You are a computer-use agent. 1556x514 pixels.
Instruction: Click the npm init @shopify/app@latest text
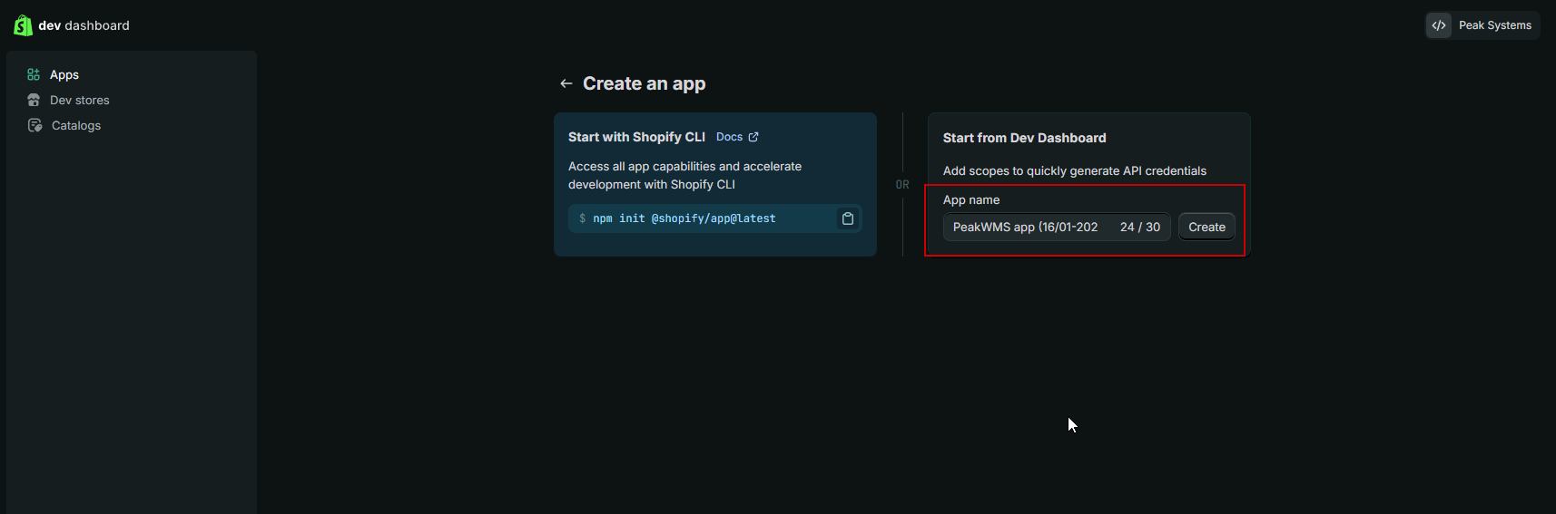[684, 218]
